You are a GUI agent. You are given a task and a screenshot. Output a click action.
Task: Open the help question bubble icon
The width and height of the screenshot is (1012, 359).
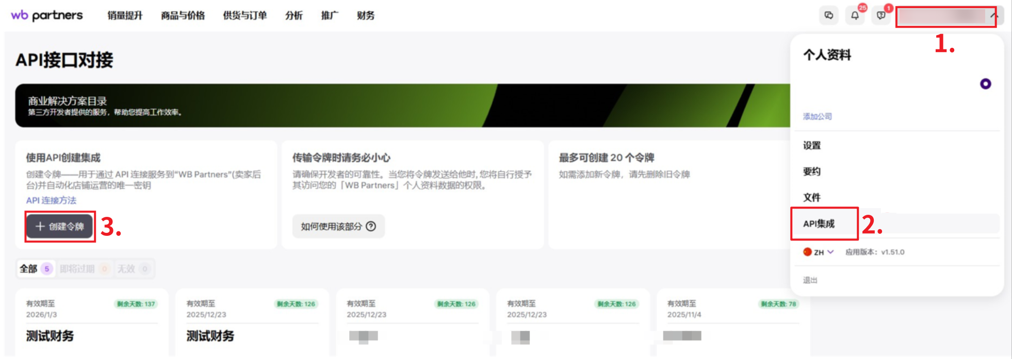coord(881,15)
